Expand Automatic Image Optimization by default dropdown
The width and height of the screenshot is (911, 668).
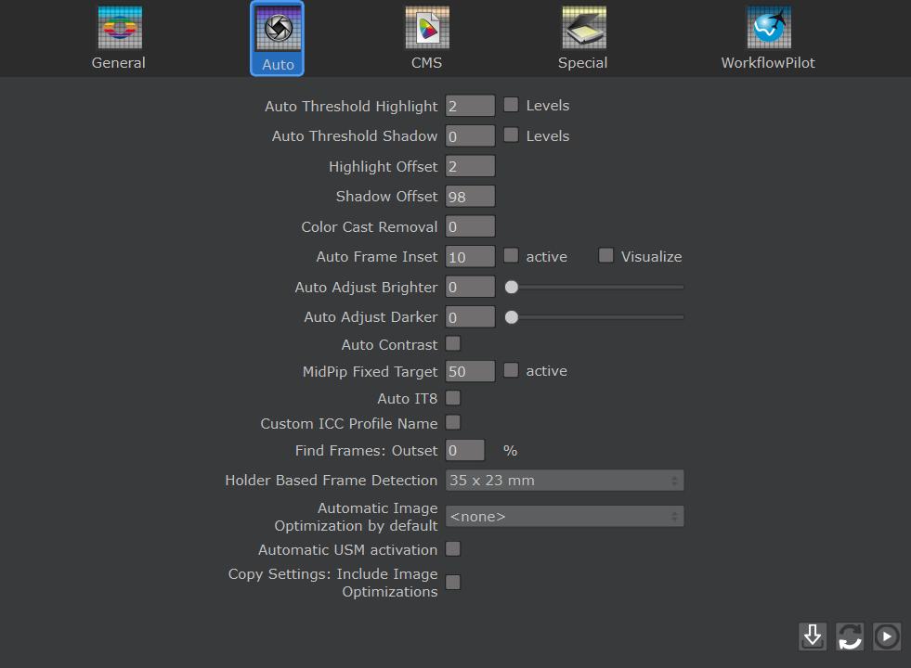[565, 517]
